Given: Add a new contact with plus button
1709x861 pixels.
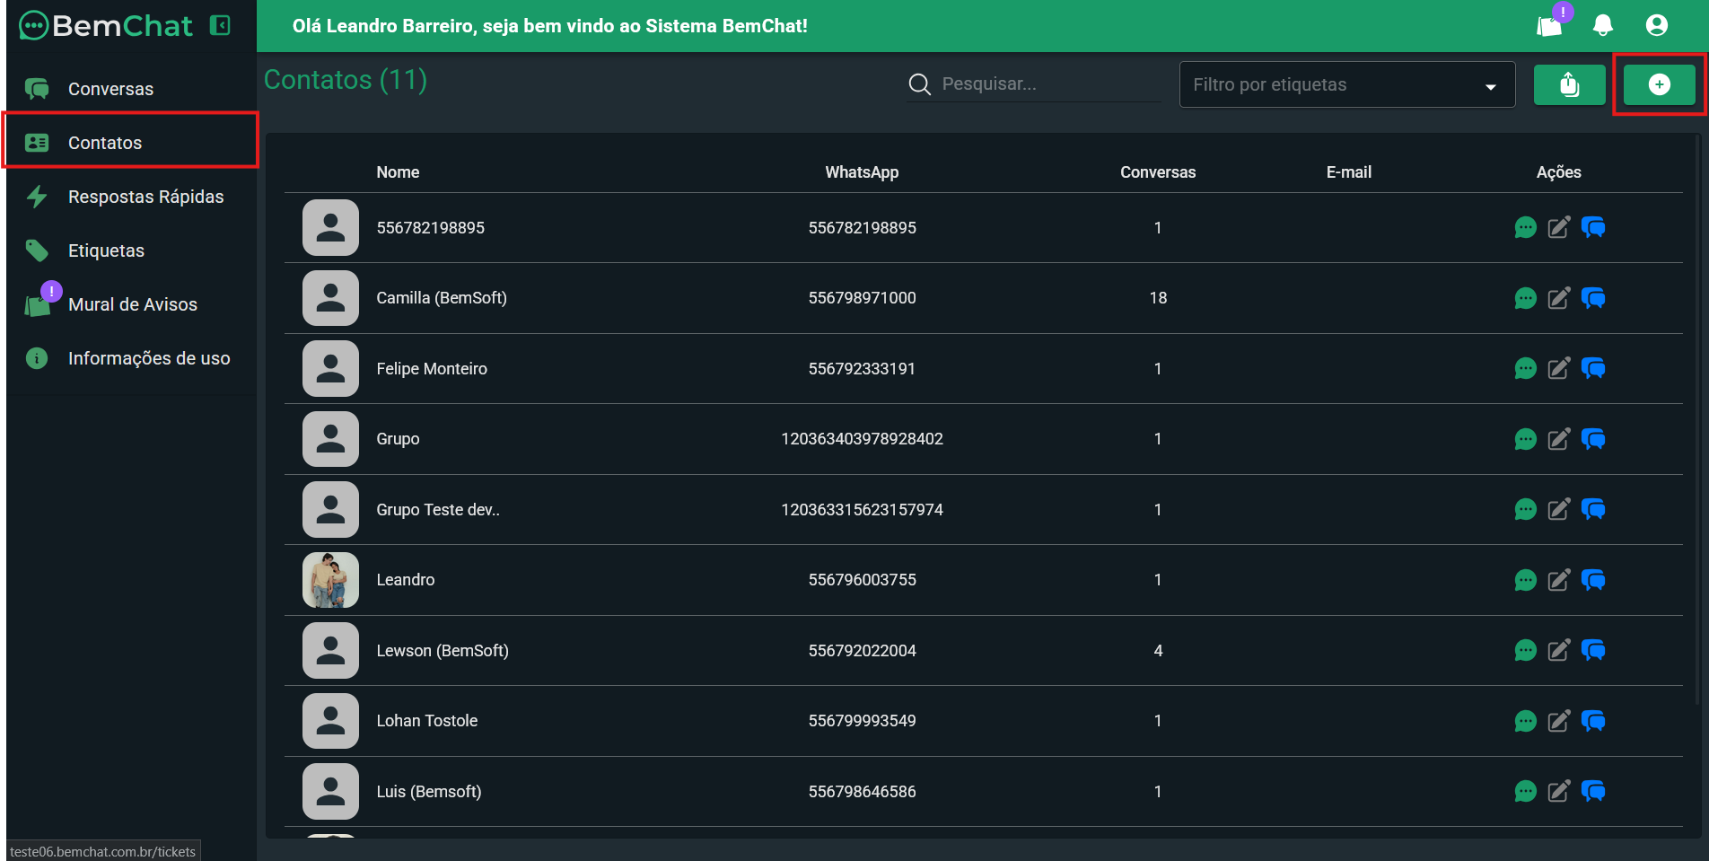Looking at the screenshot, I should [1659, 84].
